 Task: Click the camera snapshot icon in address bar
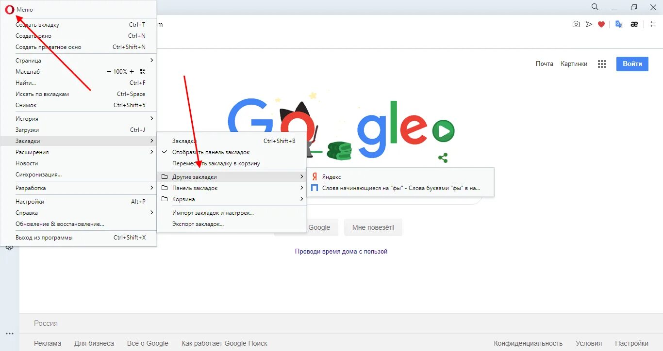(576, 24)
